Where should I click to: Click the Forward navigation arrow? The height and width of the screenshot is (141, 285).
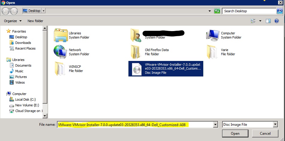point(14,11)
